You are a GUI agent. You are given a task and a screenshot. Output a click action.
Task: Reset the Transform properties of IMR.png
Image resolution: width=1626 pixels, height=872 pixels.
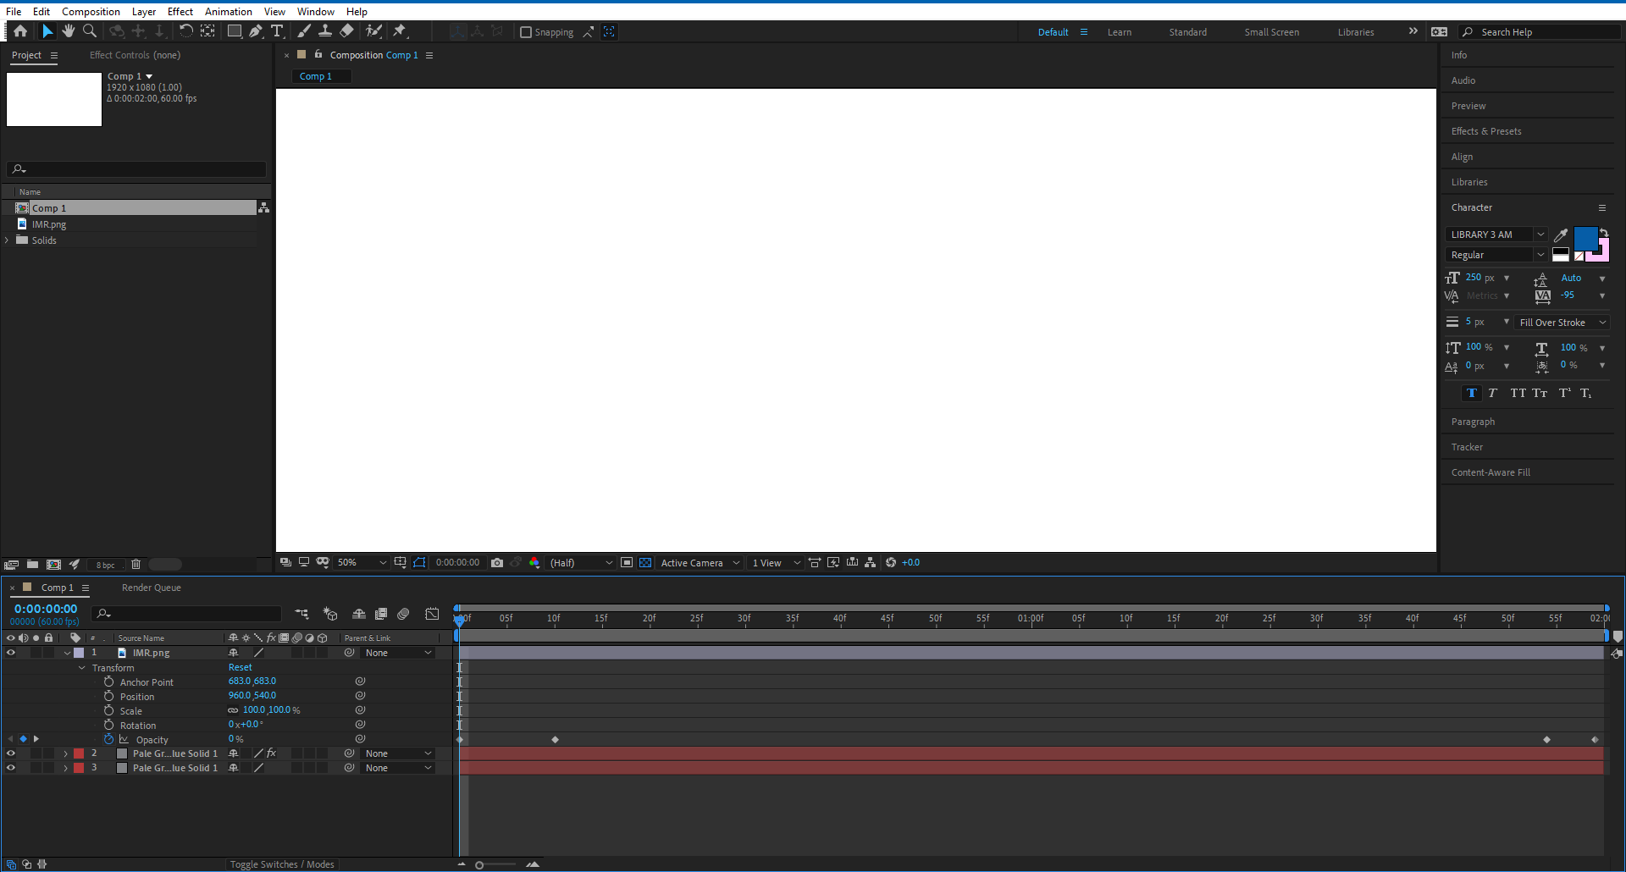(240, 667)
